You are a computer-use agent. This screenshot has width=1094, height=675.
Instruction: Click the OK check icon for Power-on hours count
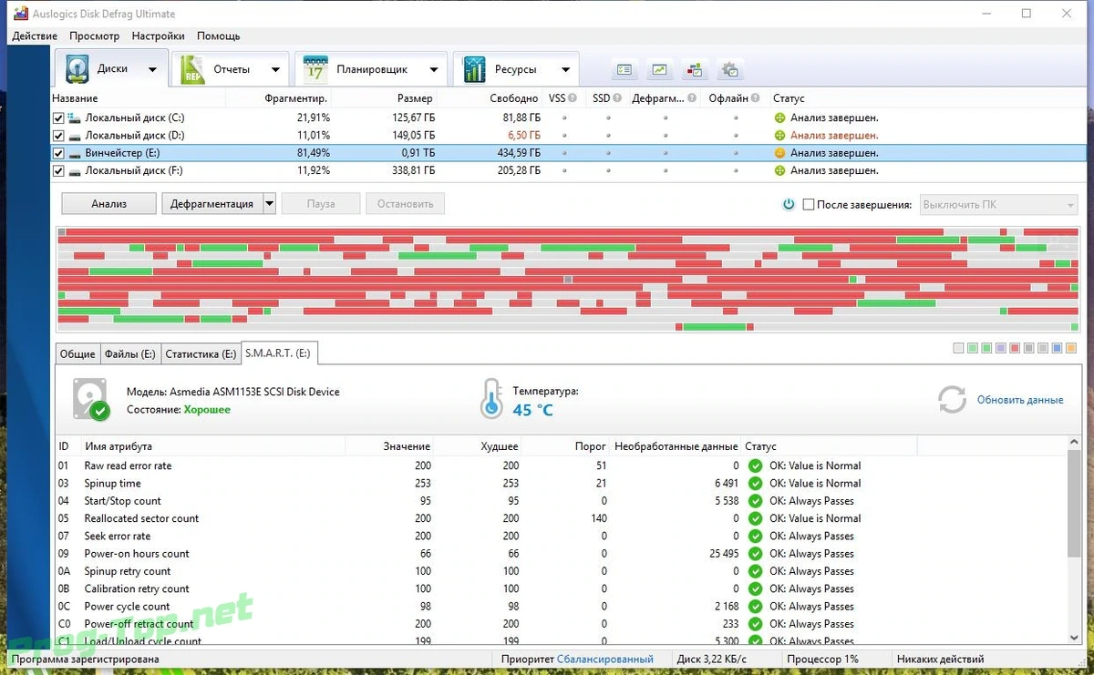(x=755, y=553)
